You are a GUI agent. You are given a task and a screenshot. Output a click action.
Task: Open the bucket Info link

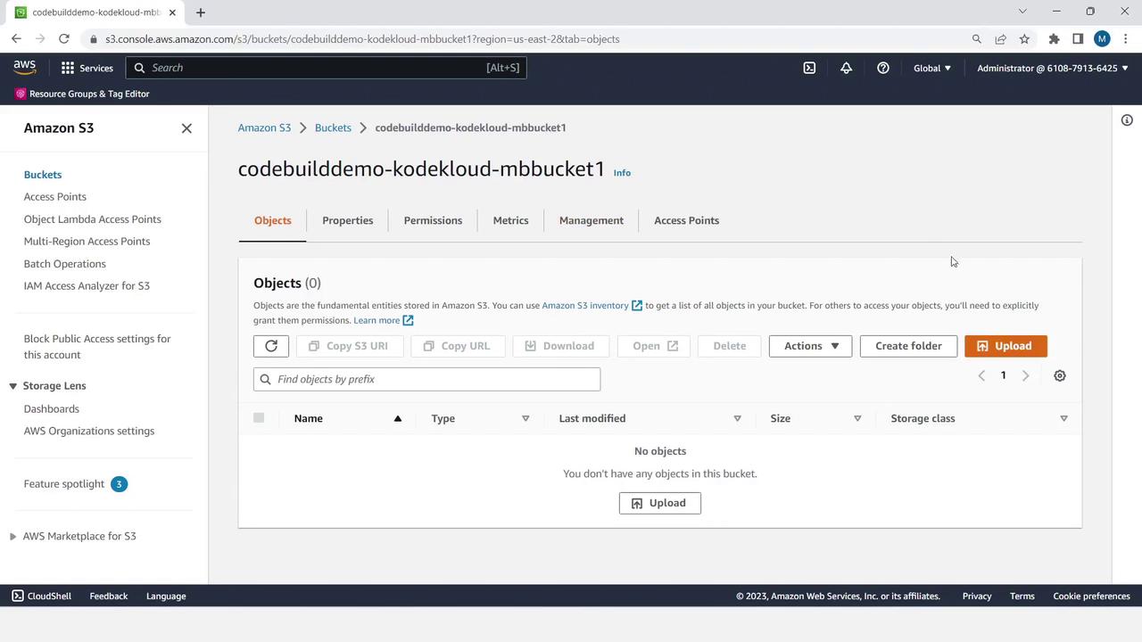pyautogui.click(x=622, y=173)
